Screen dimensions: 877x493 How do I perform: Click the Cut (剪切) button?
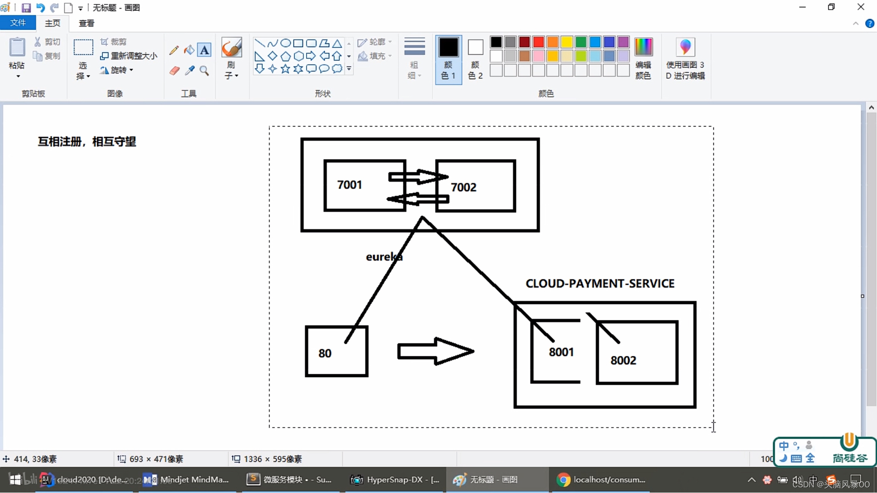(x=47, y=42)
